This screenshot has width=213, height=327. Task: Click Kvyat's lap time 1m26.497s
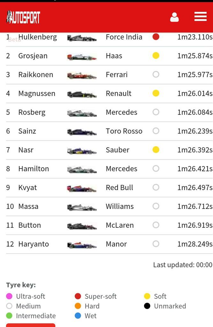tap(195, 187)
